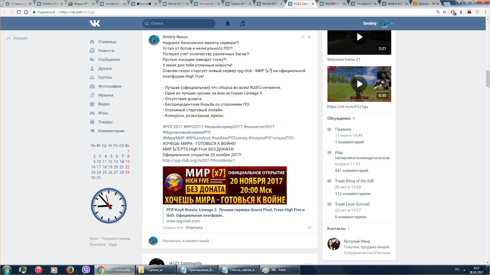490x275 pixels.
Task: Click the Друзья person icon
Action: pyautogui.click(x=92, y=68)
